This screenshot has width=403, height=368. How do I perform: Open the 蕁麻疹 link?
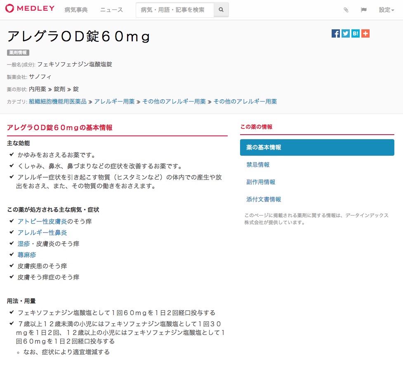point(27,255)
